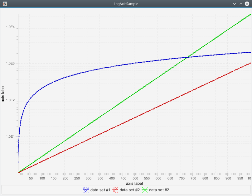This screenshot has height=196, width=252.
Task: Click the 750 x-axis tick label
Action: point(193,178)
